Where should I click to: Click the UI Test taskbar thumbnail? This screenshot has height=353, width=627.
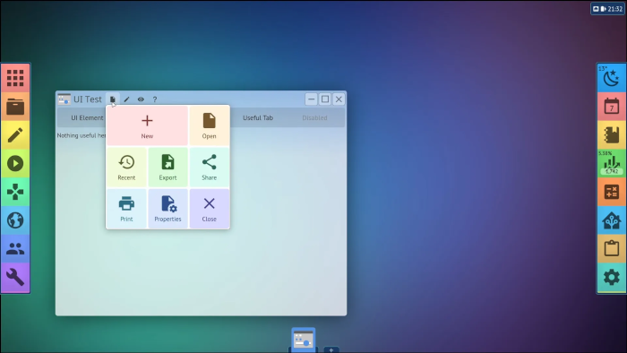[x=303, y=340]
